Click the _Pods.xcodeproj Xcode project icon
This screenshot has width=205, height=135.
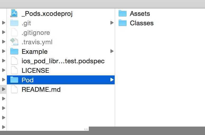pyautogui.click(x=14, y=13)
